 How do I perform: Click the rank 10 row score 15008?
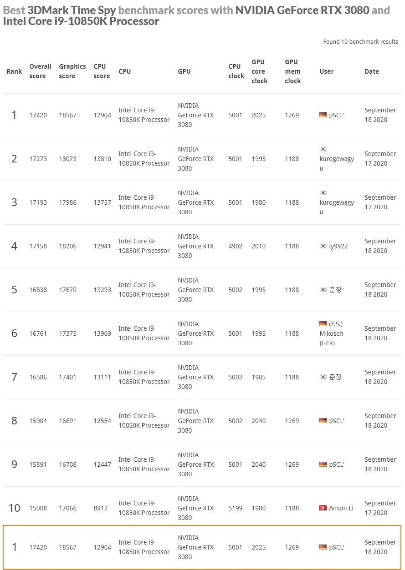coord(38,508)
